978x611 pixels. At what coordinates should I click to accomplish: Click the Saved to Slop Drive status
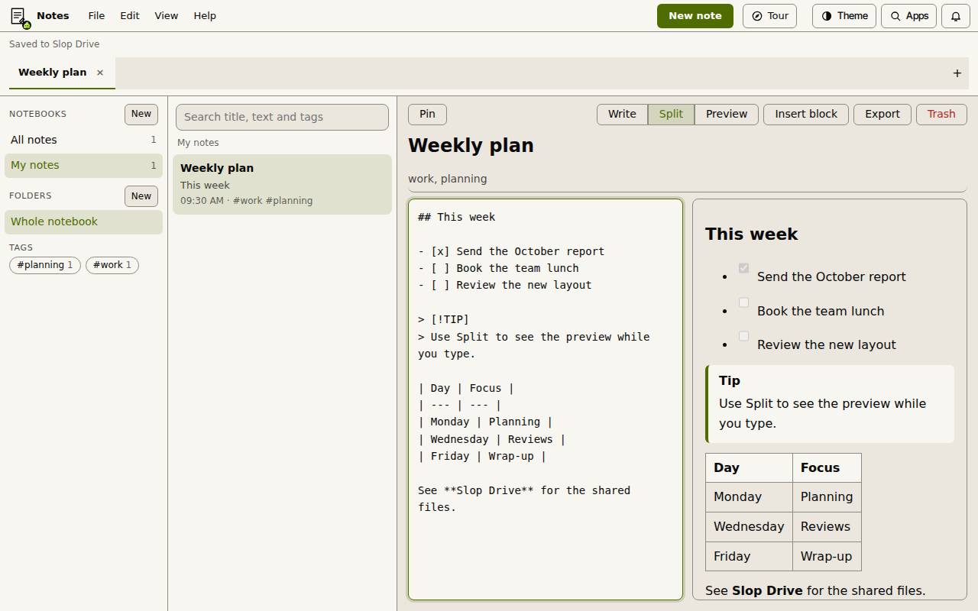coord(54,44)
